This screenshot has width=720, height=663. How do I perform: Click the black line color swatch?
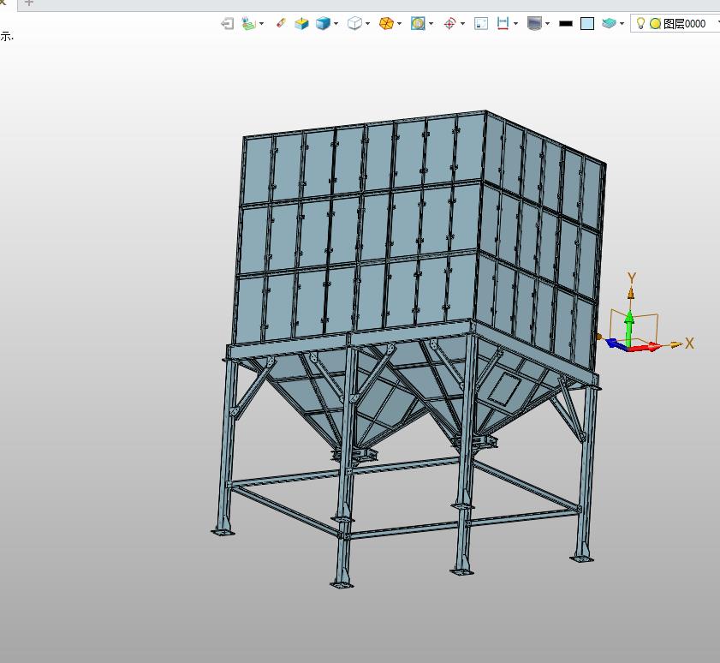pyautogui.click(x=566, y=24)
